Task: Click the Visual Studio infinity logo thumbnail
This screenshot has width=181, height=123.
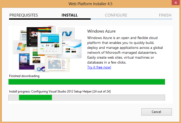Action: click(x=41, y=68)
